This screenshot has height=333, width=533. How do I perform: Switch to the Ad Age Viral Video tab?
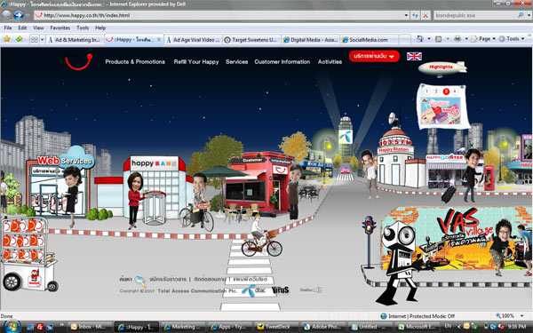193,40
